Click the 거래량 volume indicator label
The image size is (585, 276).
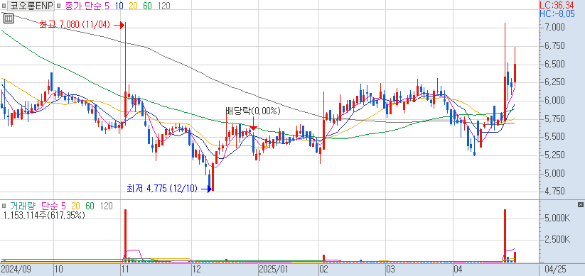point(23,206)
